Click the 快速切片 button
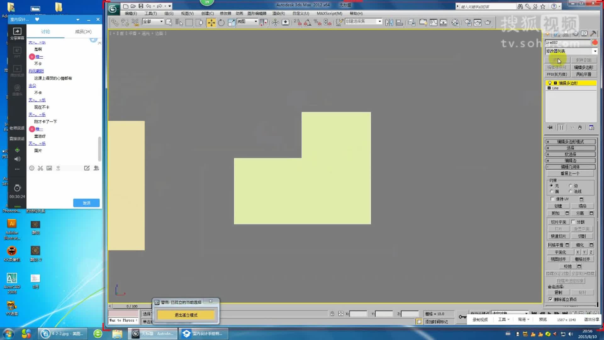 pos(558,236)
